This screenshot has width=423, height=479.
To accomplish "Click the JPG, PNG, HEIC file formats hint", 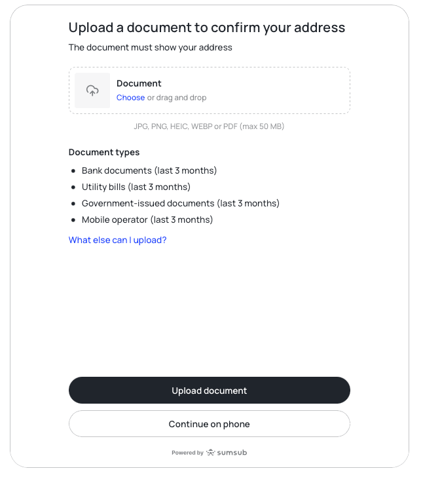I will point(209,126).
